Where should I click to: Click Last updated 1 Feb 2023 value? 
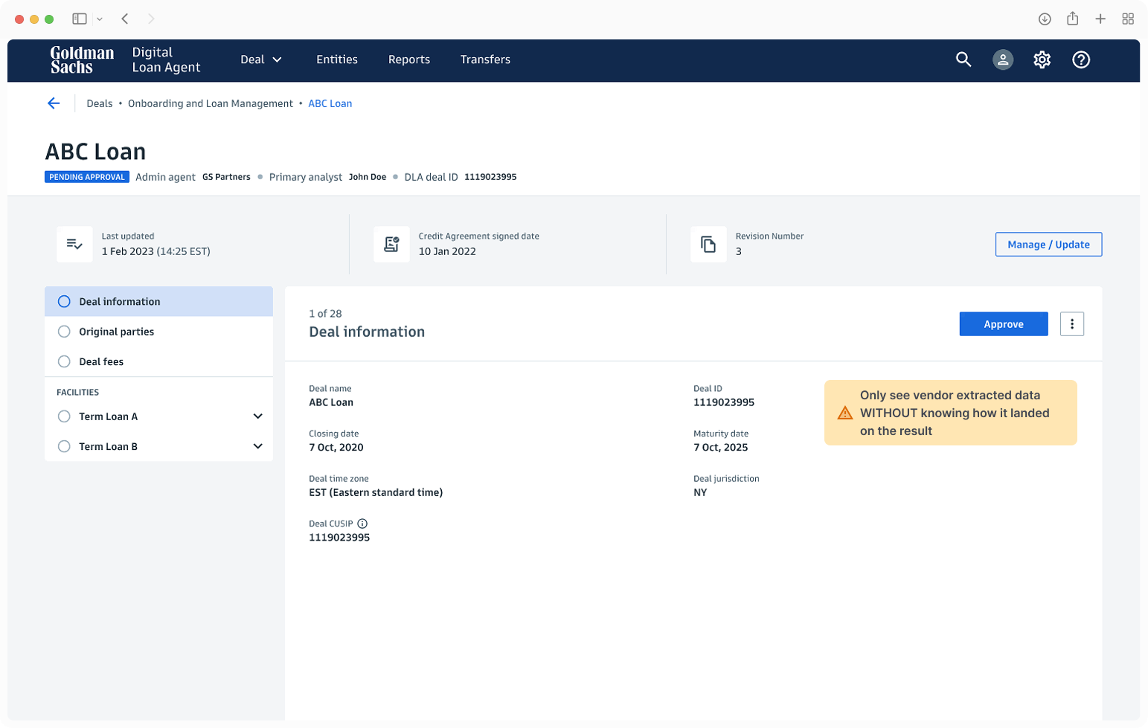click(x=156, y=251)
